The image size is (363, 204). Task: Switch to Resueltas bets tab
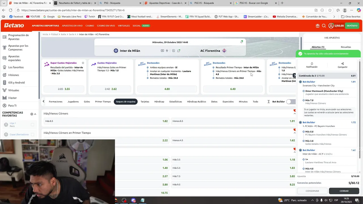(346, 47)
